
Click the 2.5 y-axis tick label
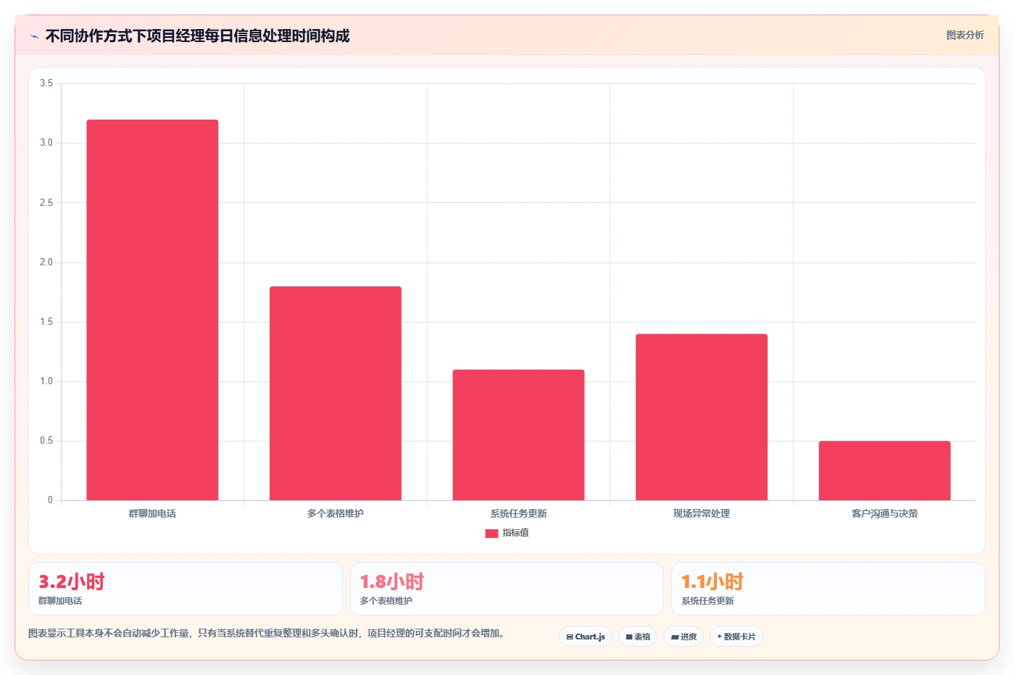pos(46,202)
